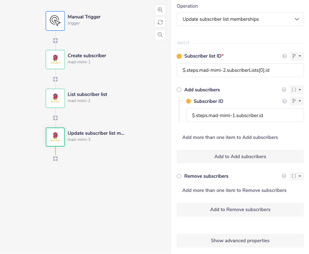Click Add to Add subscribers button

pyautogui.click(x=240, y=157)
